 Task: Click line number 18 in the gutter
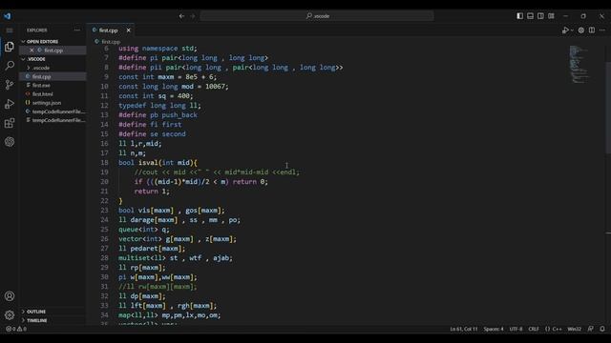click(104, 163)
